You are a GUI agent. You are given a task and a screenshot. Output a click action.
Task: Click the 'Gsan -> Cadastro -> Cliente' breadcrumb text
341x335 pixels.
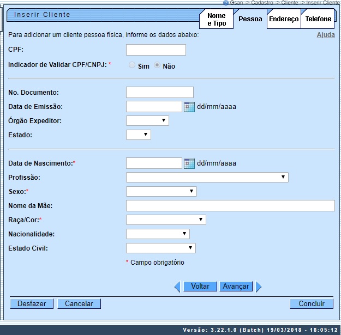click(x=264, y=3)
